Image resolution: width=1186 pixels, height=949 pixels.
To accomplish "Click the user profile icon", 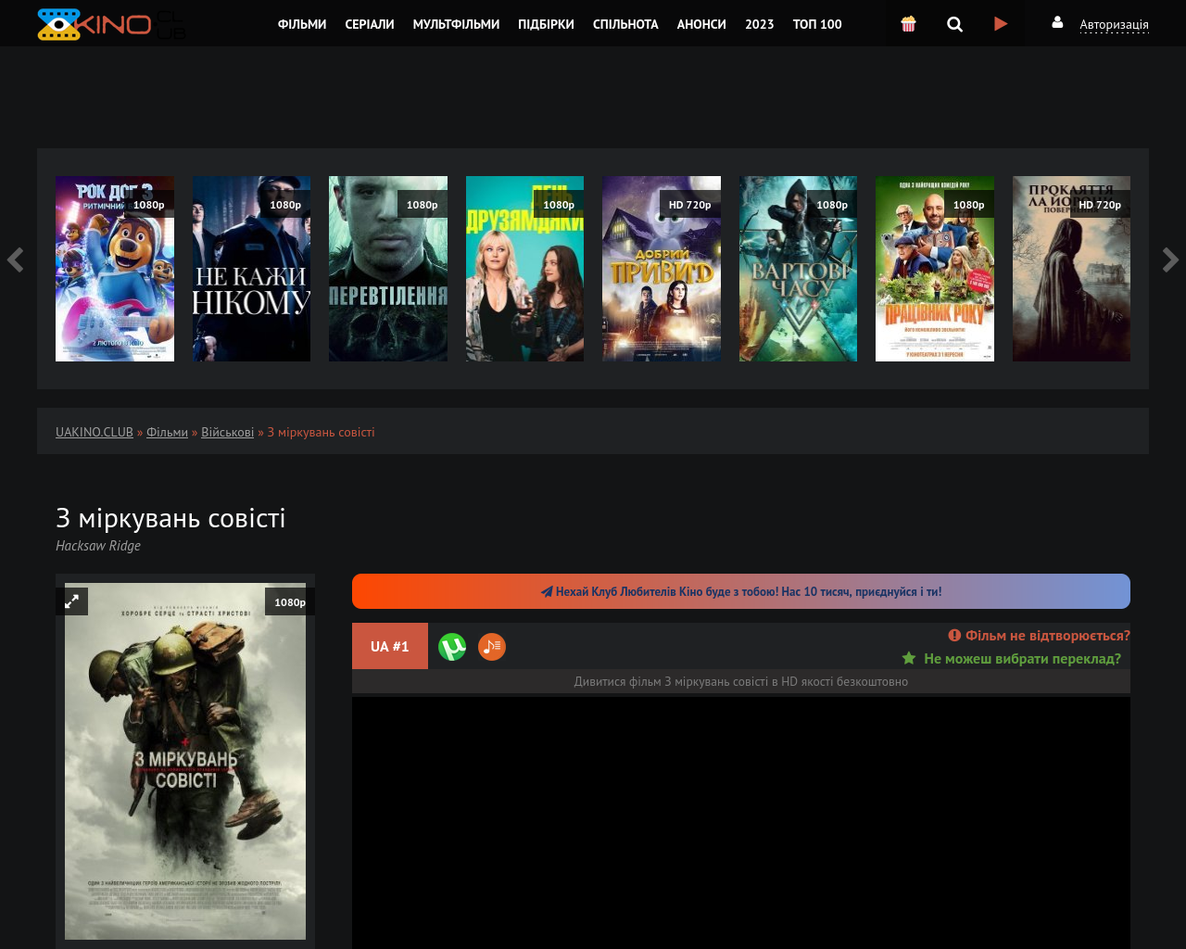I will pyautogui.click(x=1057, y=22).
